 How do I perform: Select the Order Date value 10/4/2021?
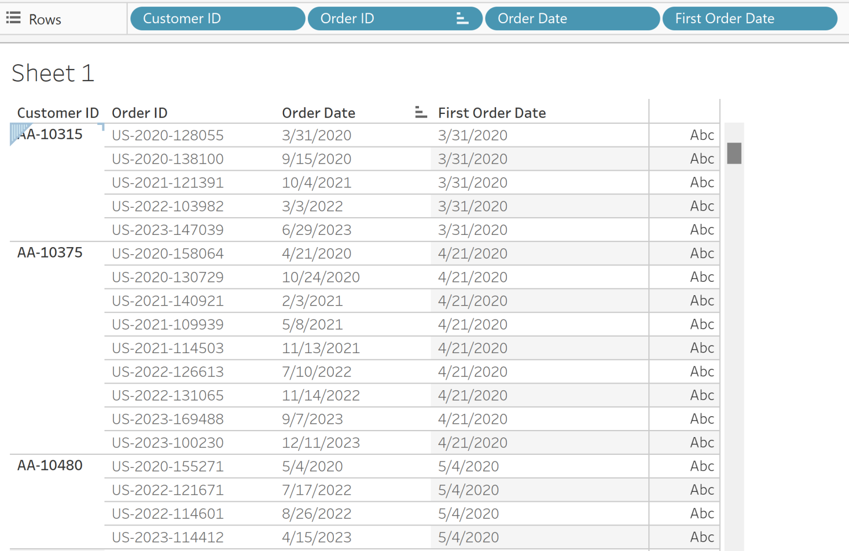pyautogui.click(x=317, y=182)
